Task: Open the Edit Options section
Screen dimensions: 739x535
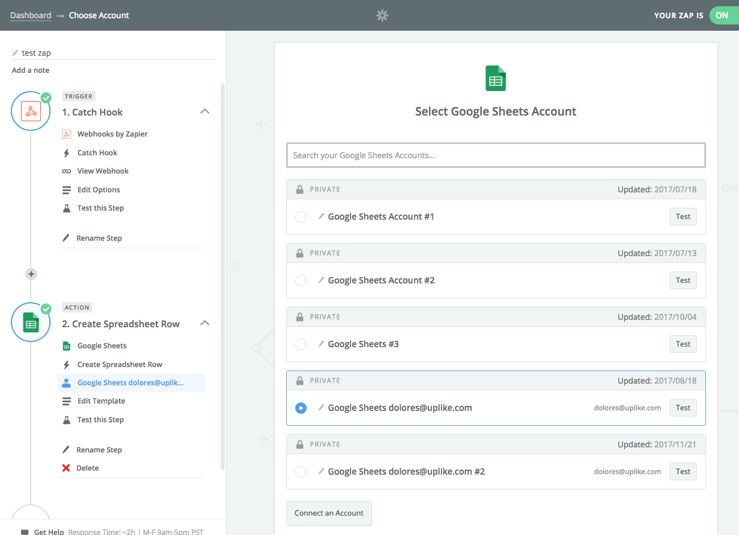Action: pyautogui.click(x=99, y=190)
